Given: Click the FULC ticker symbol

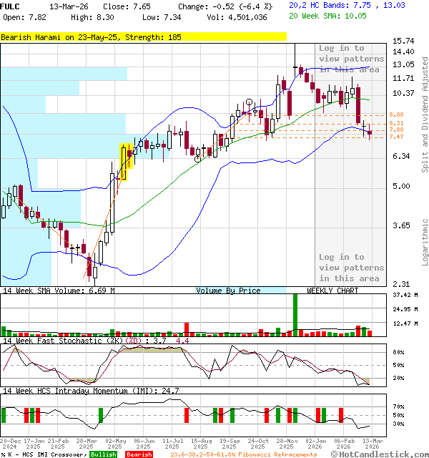Looking at the screenshot, I should pyautogui.click(x=10, y=6).
